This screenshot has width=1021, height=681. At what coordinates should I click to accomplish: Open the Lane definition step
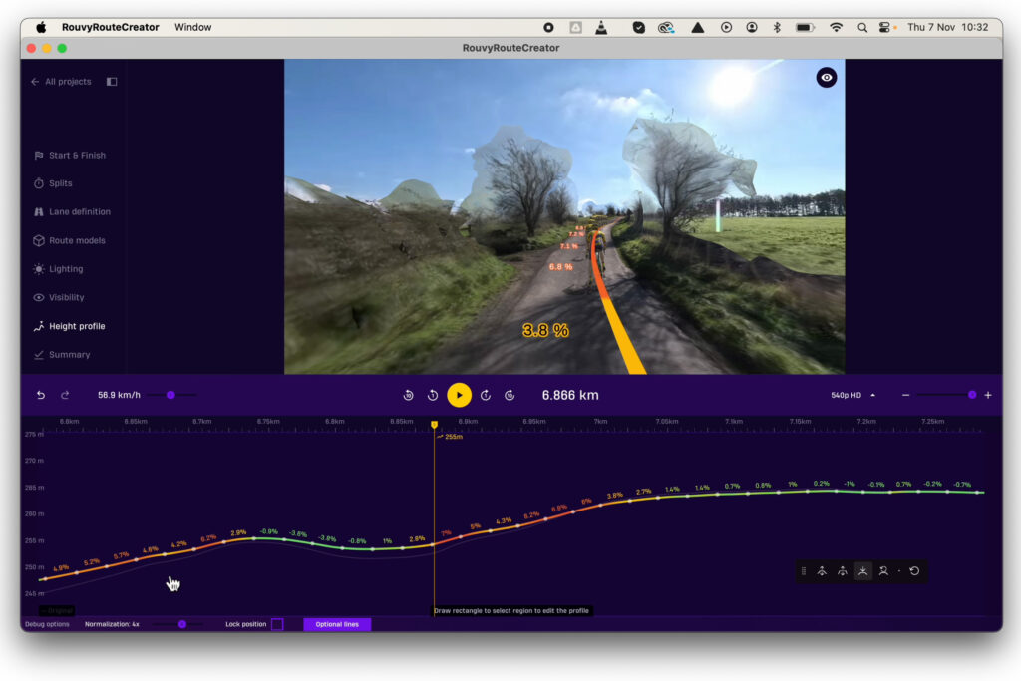tap(72, 211)
